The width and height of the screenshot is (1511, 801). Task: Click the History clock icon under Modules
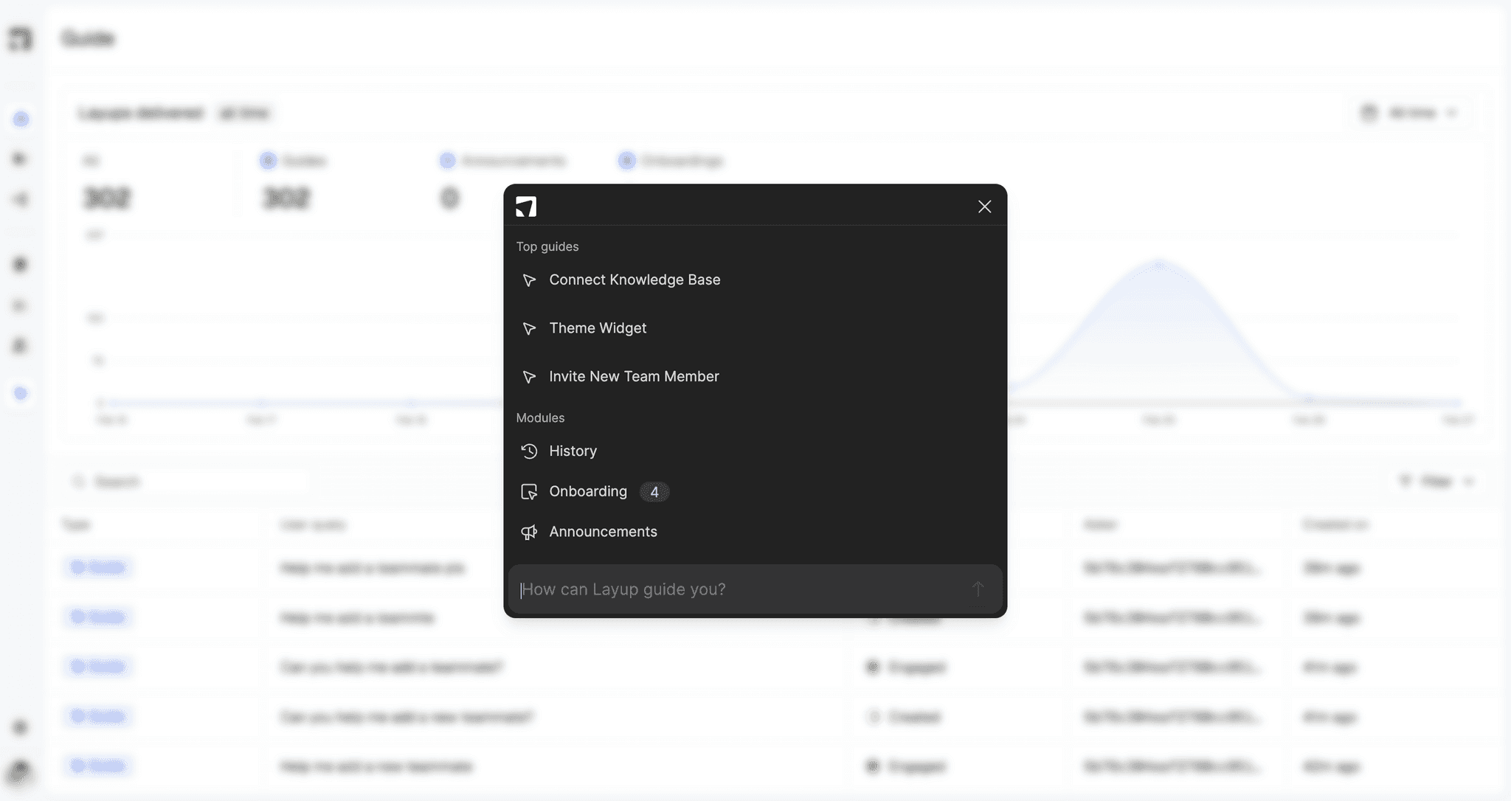530,451
